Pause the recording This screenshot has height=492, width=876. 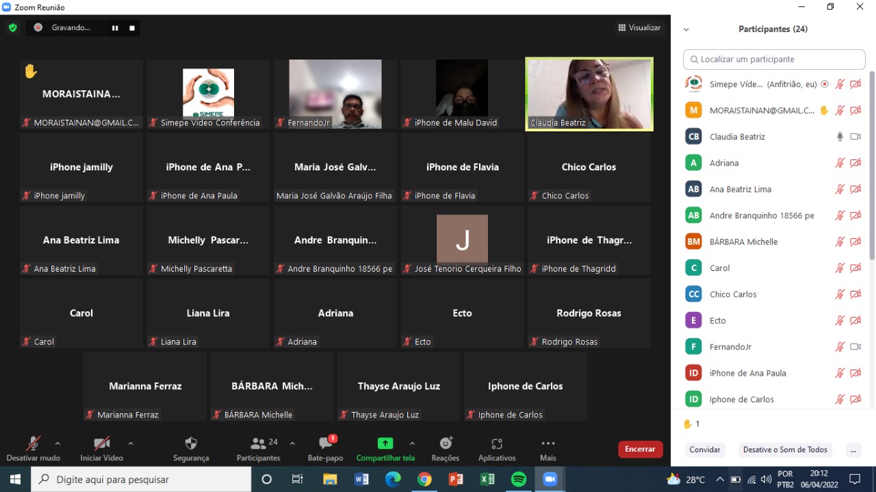click(x=115, y=28)
